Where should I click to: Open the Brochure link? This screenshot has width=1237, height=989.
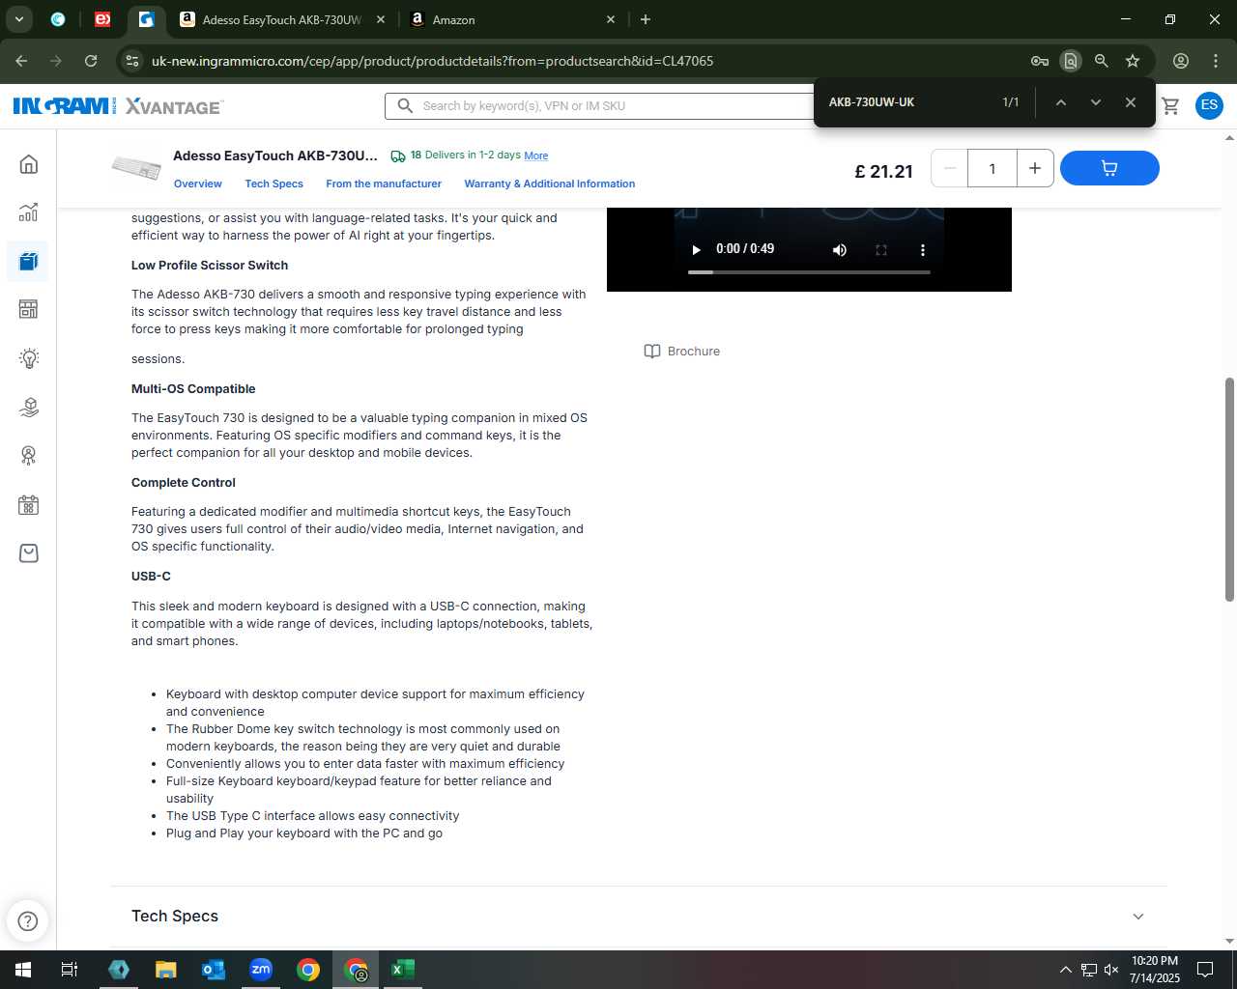(682, 352)
